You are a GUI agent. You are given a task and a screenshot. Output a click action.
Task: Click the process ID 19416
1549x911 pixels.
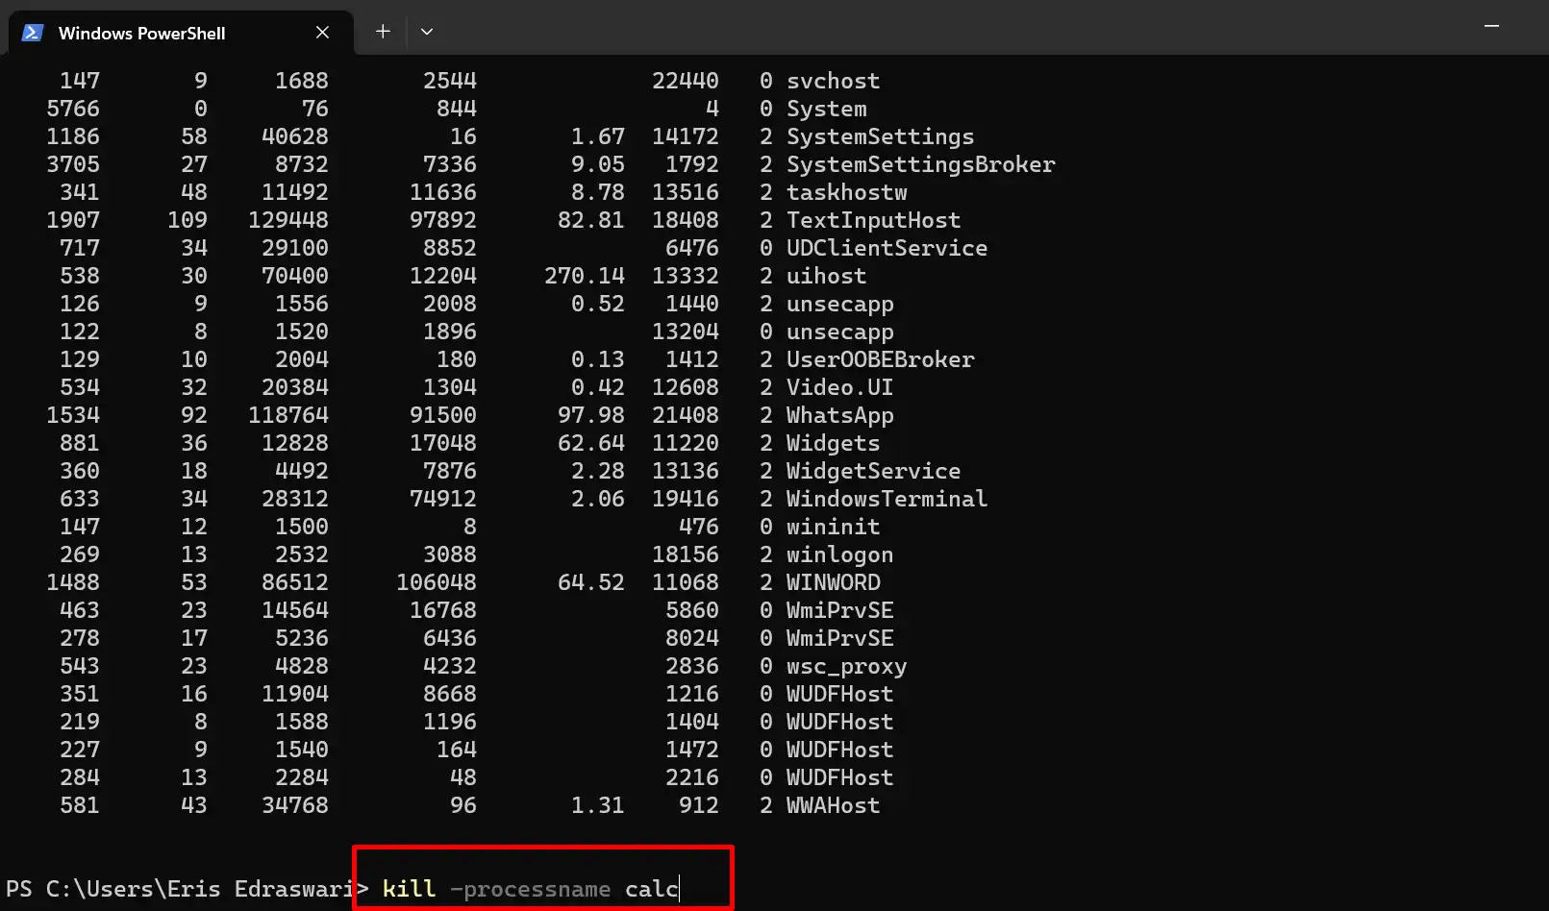coord(686,499)
